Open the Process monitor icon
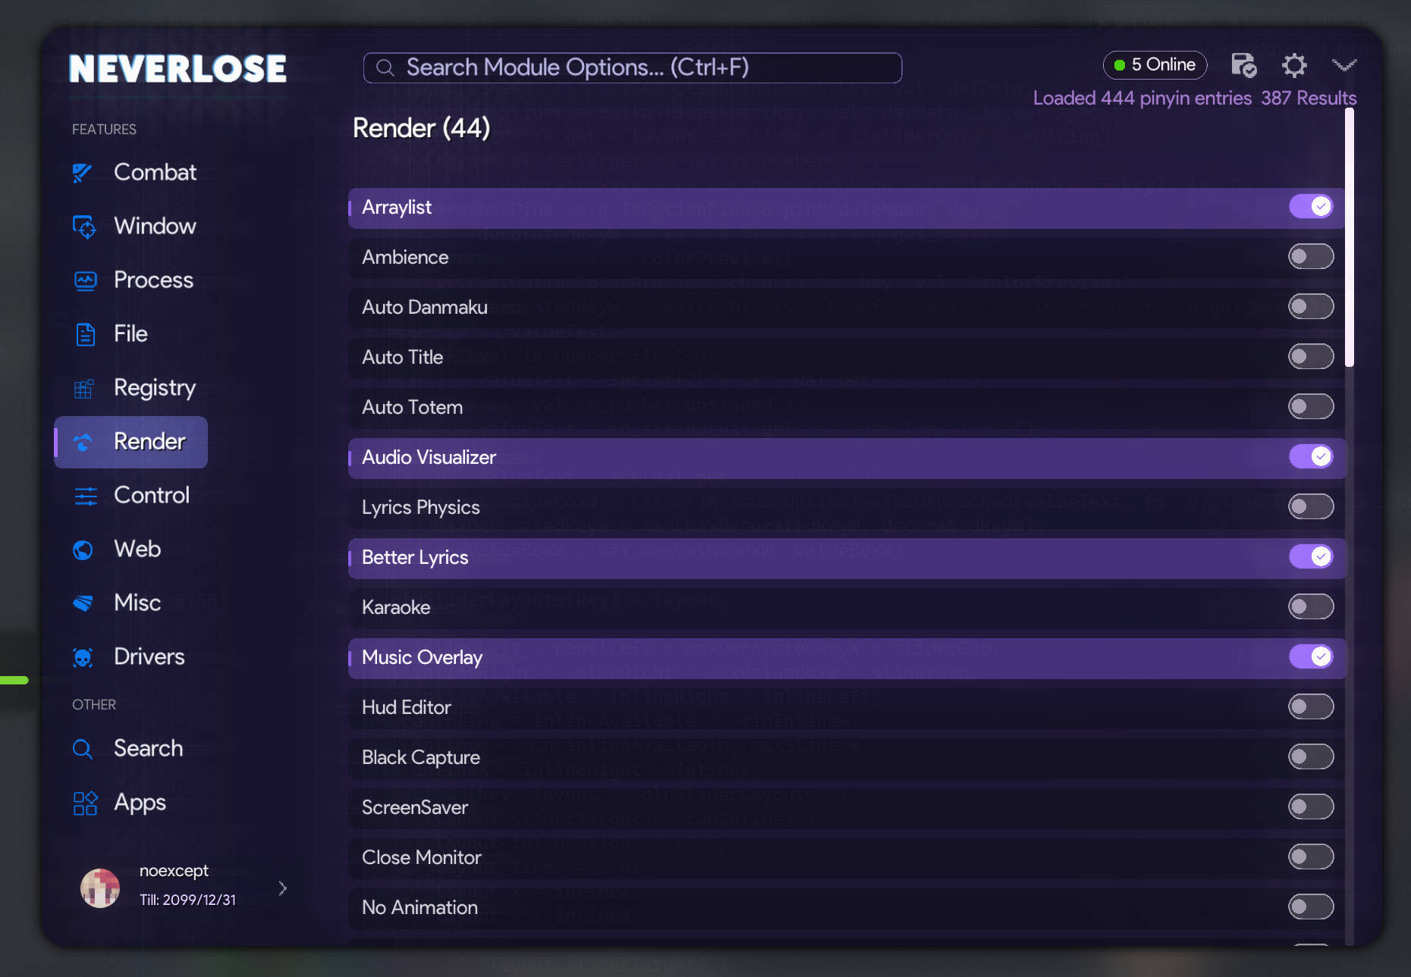This screenshot has width=1411, height=977. click(x=85, y=280)
